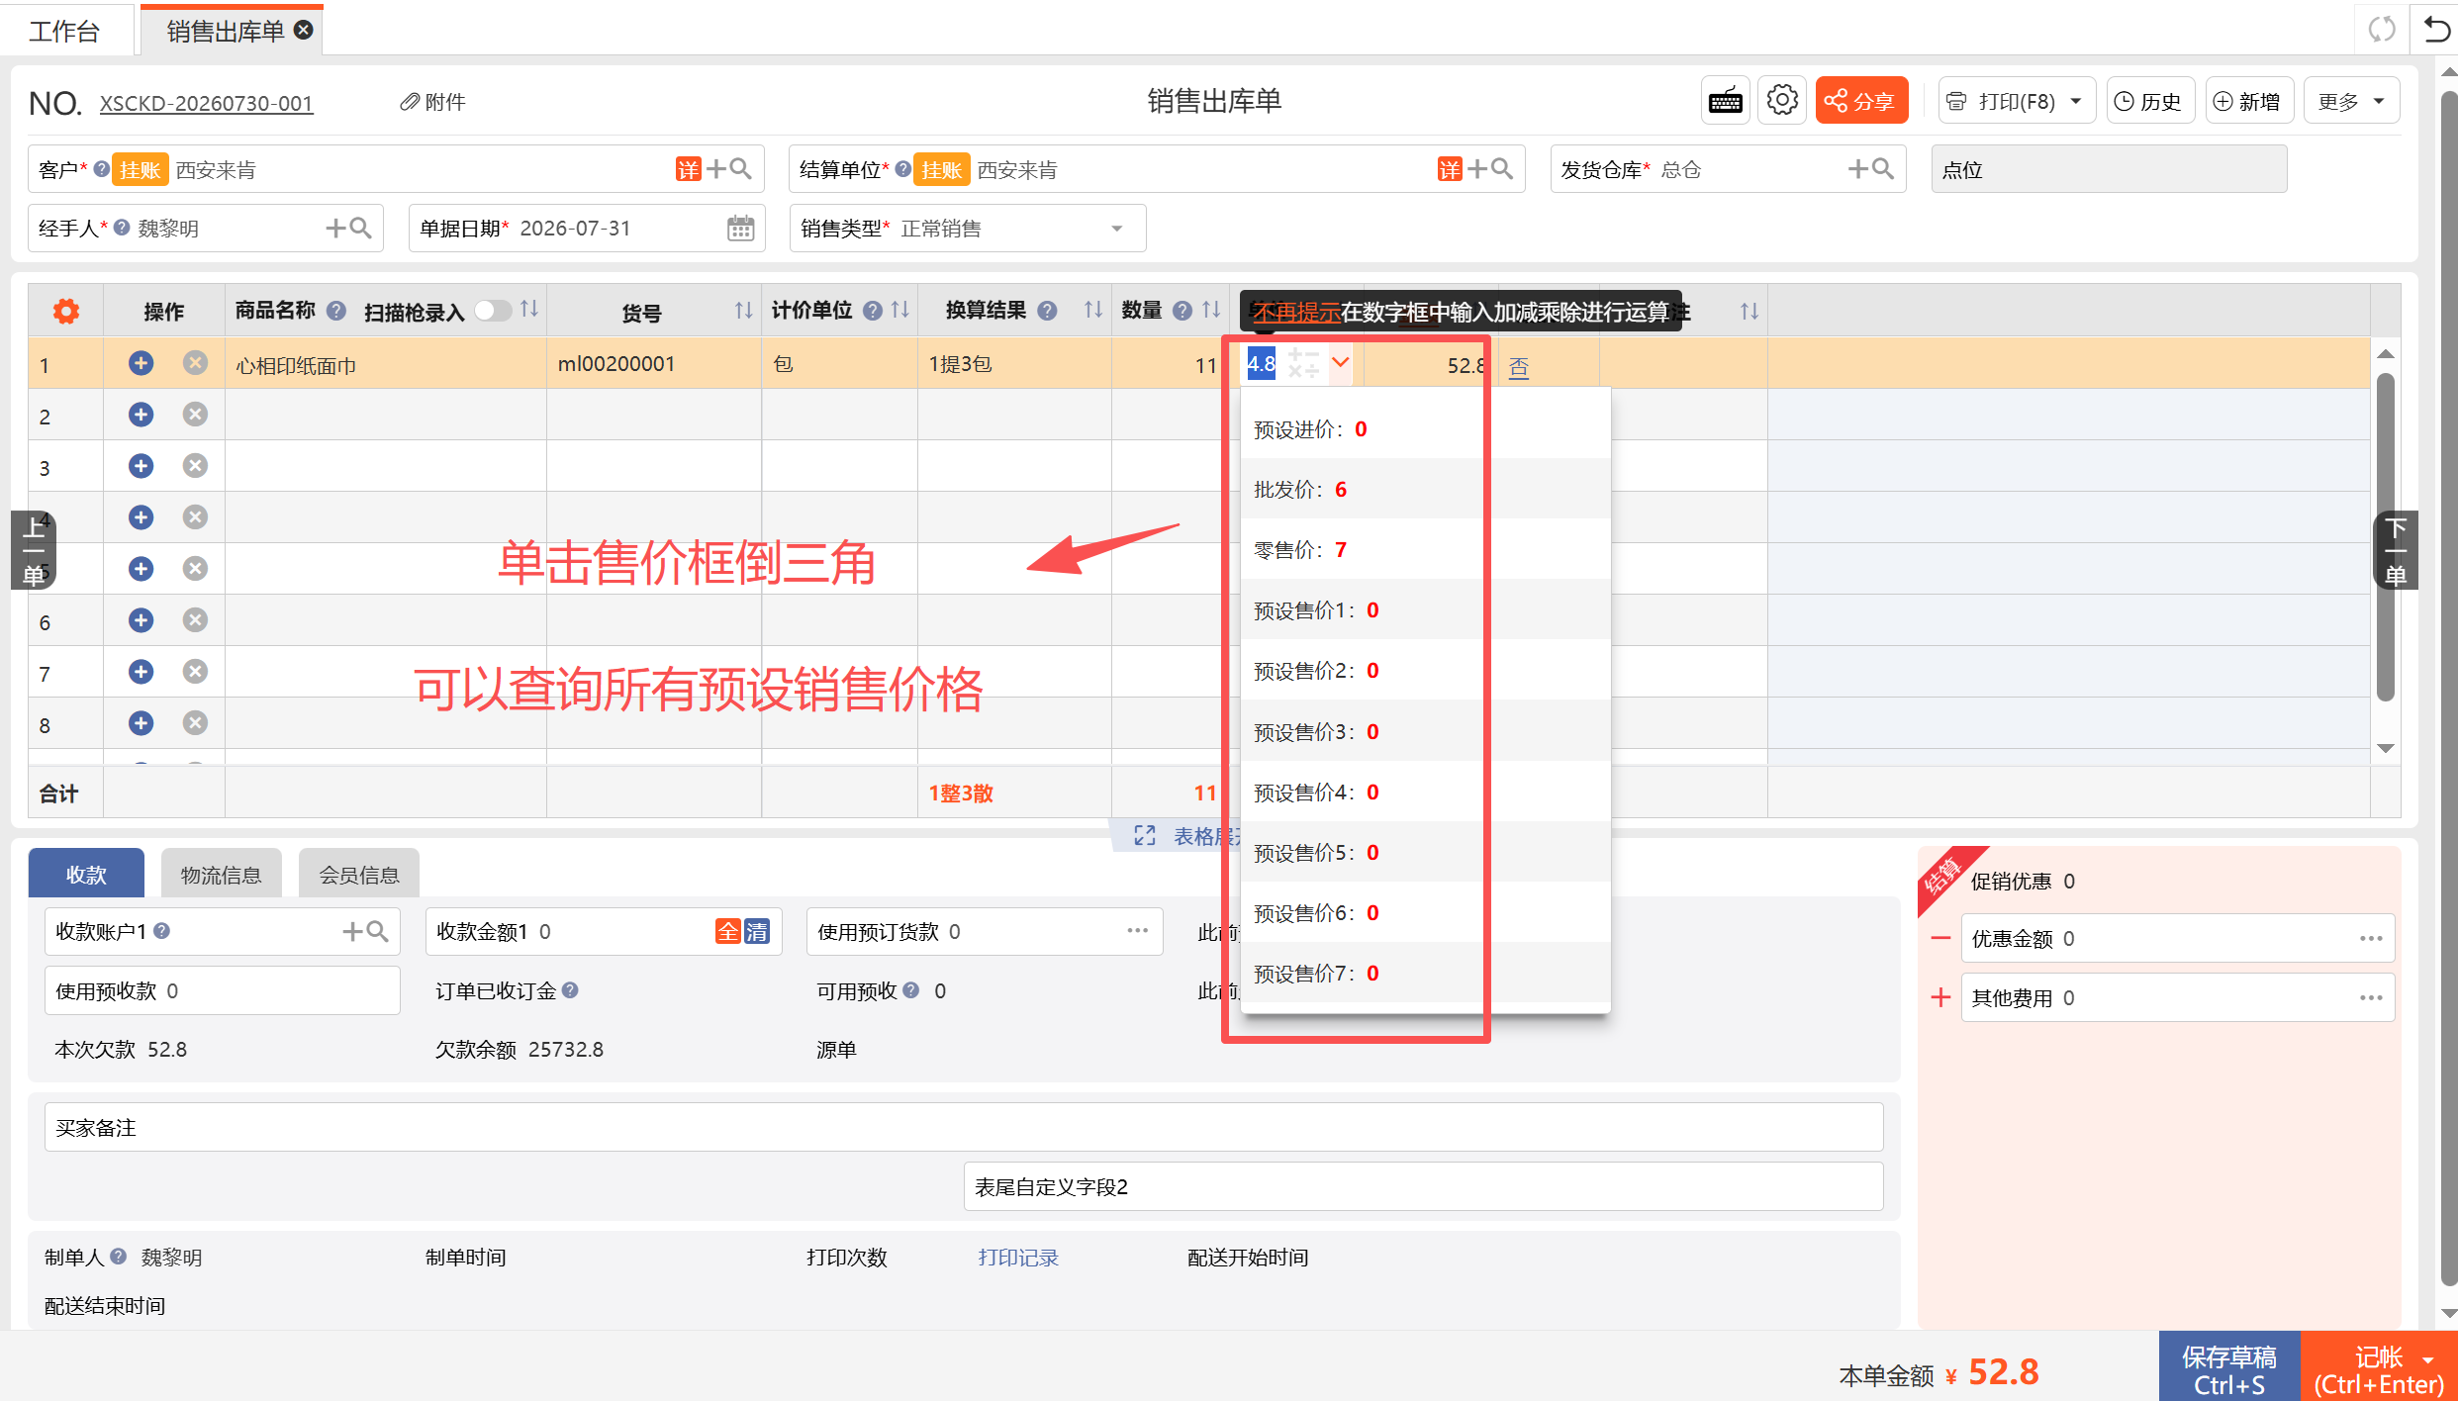Open the 打印记录 link

click(1018, 1258)
